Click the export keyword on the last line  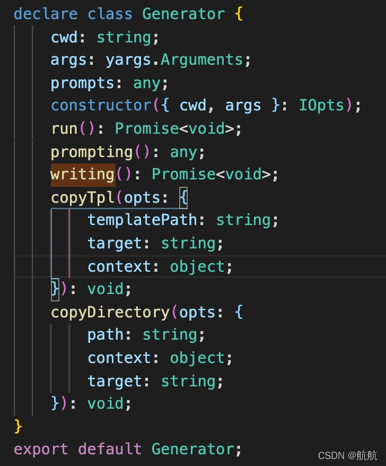pos(41,449)
